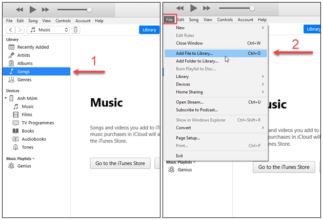
Task: Click the forward navigation arrow button
Action: click(20, 30)
